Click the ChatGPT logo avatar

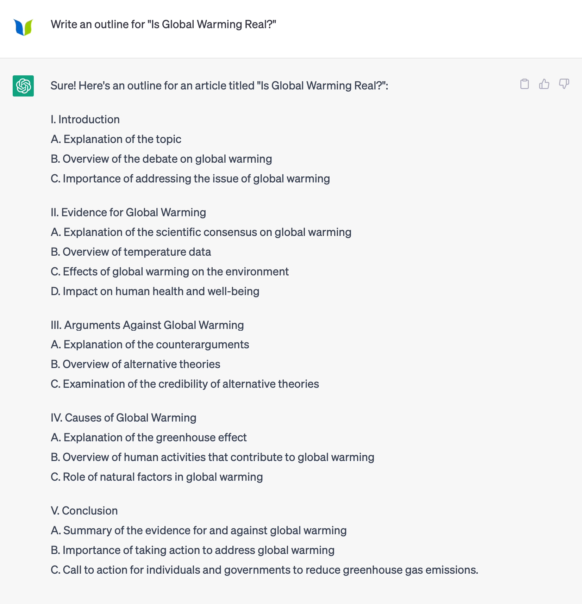23,86
